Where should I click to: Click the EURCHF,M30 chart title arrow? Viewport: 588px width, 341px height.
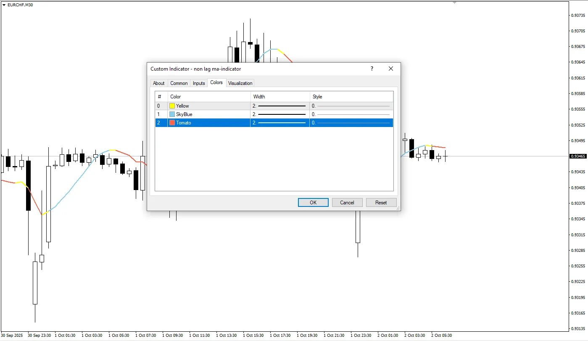pyautogui.click(x=4, y=4)
